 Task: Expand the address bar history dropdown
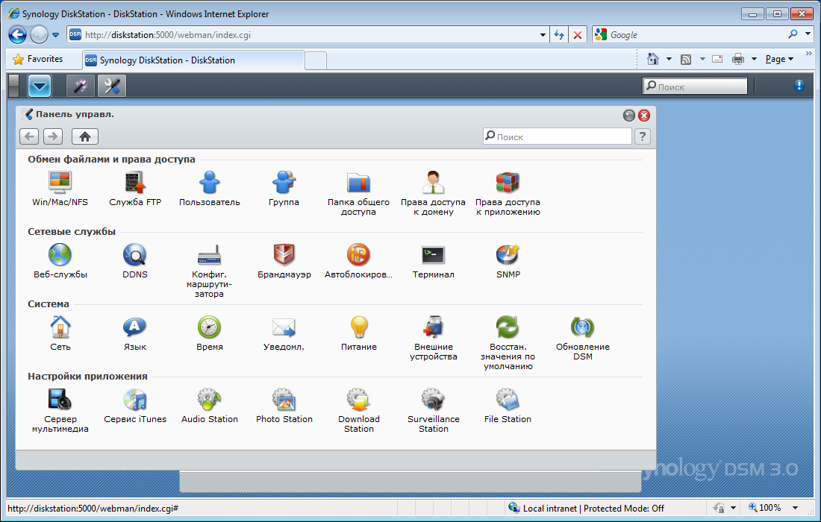(543, 35)
